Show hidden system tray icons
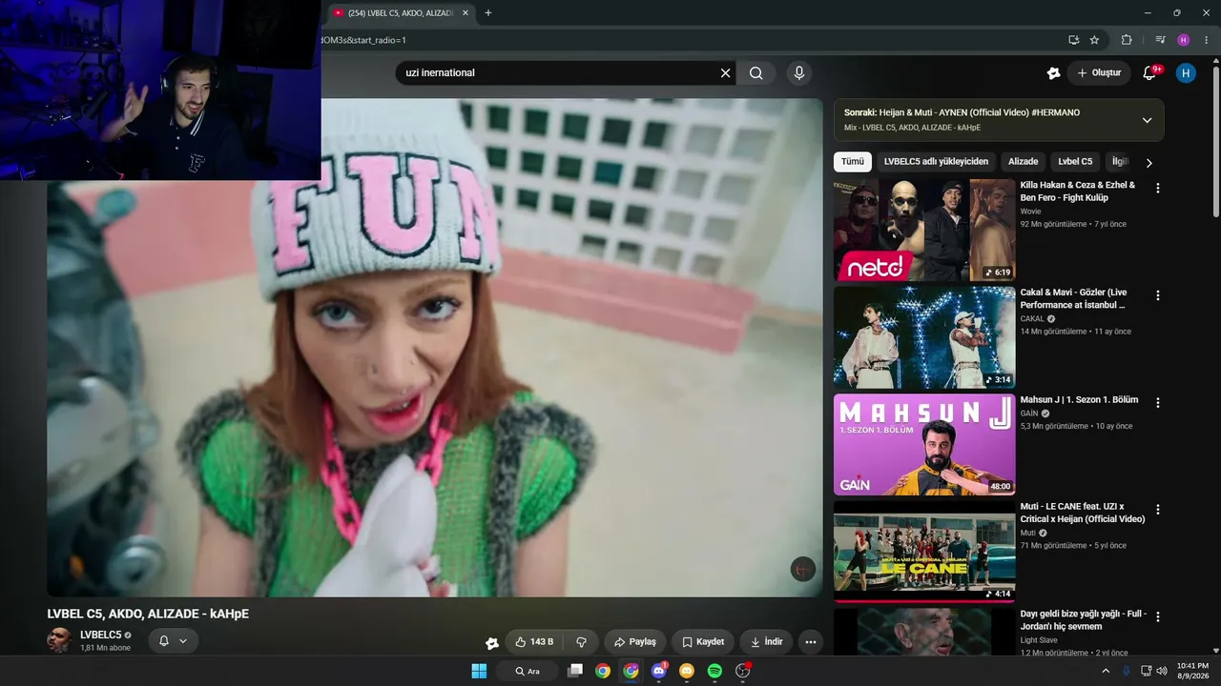The image size is (1221, 686). click(x=1106, y=671)
